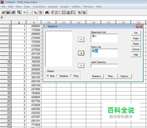
Task: Click the Value Labels tag icon
Action: [79, 12]
